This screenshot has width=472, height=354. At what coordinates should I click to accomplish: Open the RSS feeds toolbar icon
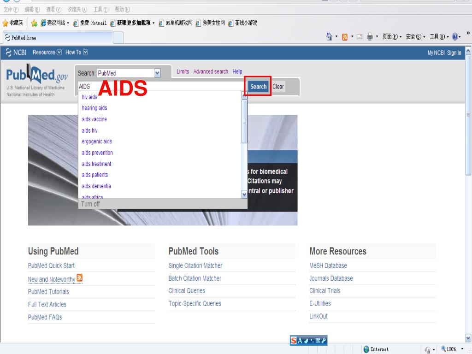(345, 37)
